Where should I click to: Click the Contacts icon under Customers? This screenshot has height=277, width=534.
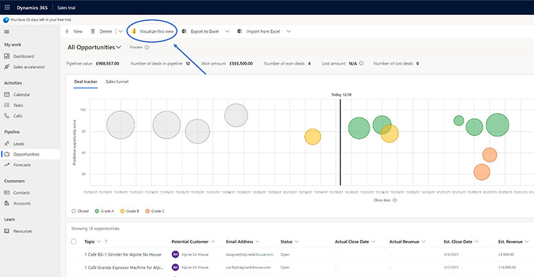(x=7, y=193)
